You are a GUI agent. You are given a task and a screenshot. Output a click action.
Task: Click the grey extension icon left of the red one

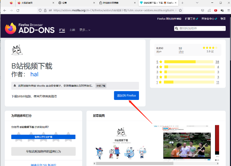point(209,10)
